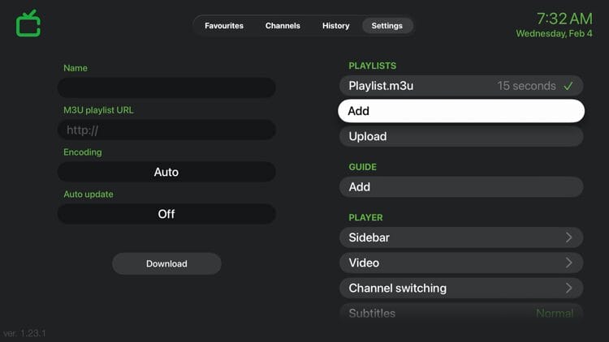Image resolution: width=609 pixels, height=342 pixels.
Task: Click the checkmark on Playlist.m3u row
Action: tap(568, 86)
